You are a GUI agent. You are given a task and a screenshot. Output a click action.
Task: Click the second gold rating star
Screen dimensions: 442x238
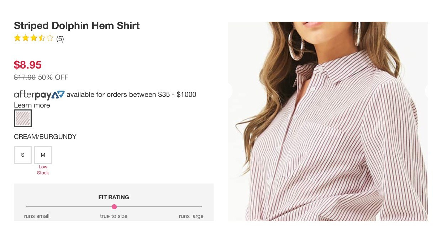click(x=25, y=38)
